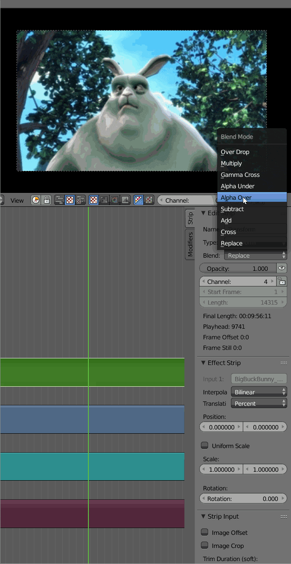Image resolution: width=291 pixels, height=564 pixels.
Task: Open the Interpolation dropdown showing Bilinear
Action: point(259,392)
